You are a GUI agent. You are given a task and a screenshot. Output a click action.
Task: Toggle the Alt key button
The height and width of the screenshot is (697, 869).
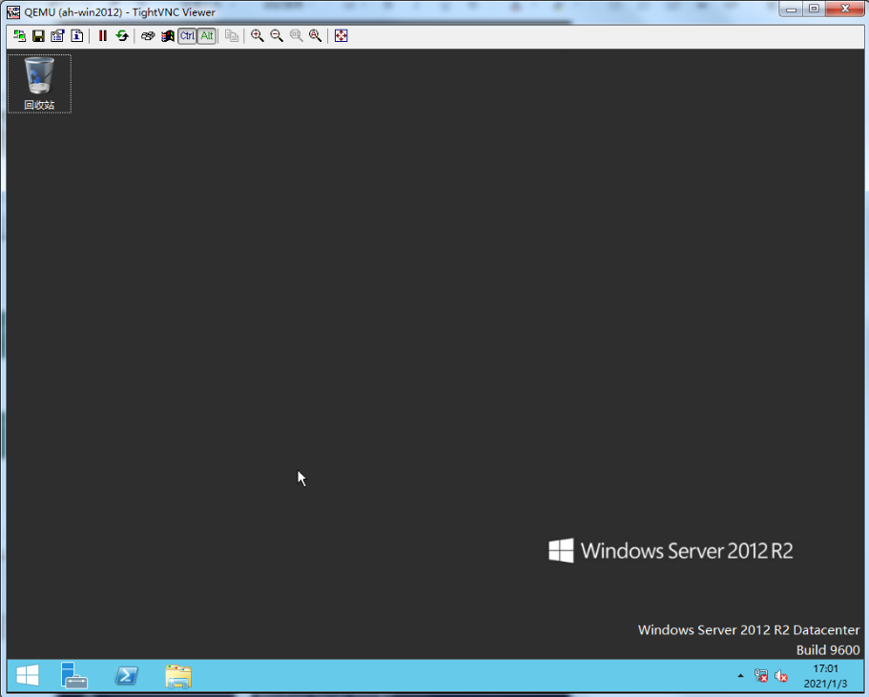click(x=206, y=36)
